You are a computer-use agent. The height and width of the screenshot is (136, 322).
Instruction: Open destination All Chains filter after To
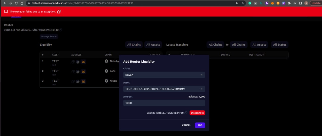tap(239, 45)
